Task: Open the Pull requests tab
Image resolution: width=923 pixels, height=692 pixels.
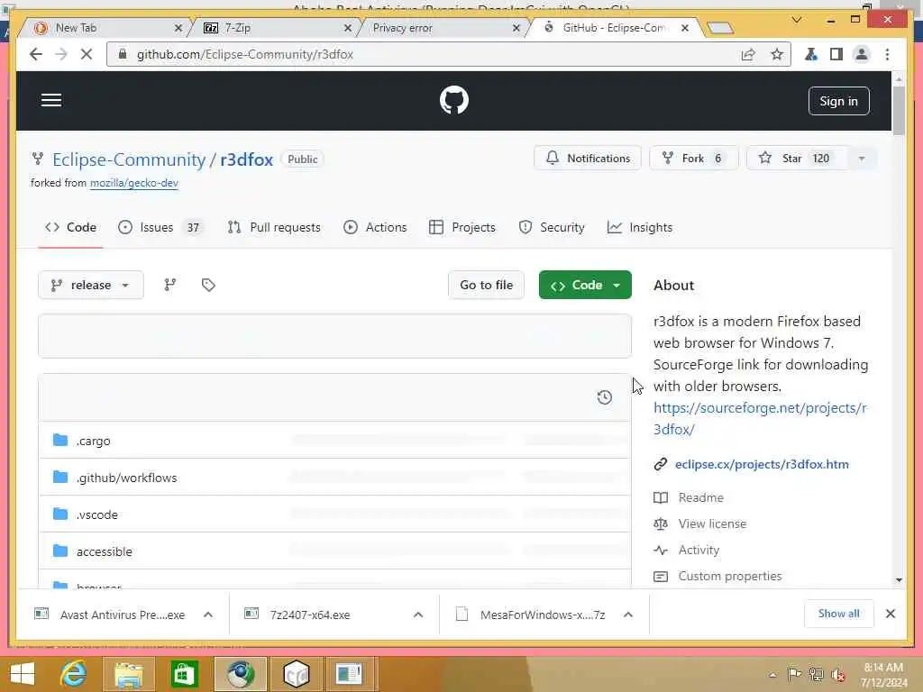Action: [274, 227]
